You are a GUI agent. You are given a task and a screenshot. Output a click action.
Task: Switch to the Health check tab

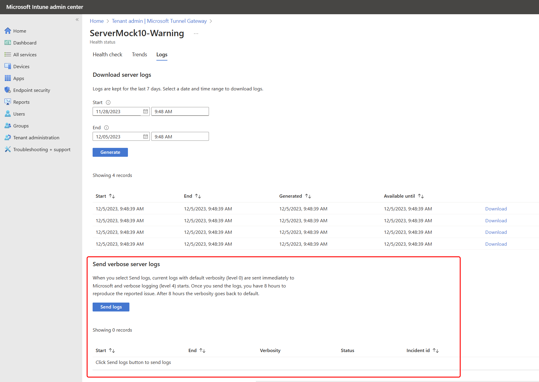[107, 55]
